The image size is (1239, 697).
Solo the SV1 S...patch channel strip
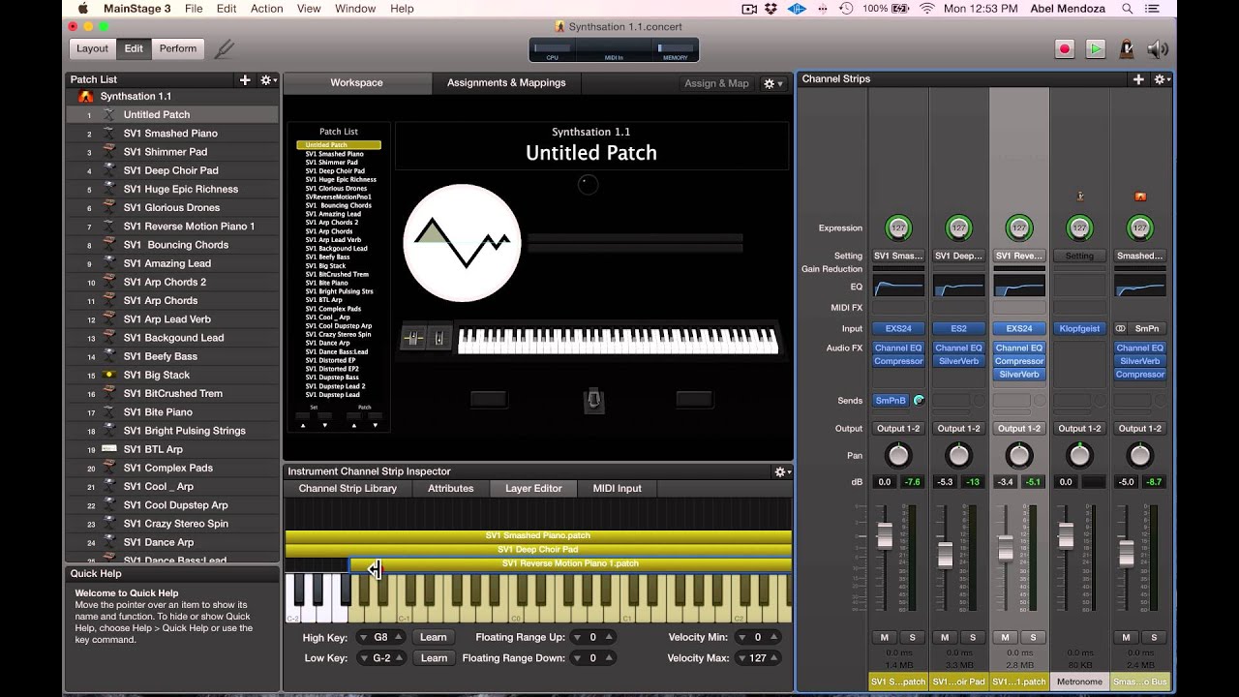(912, 637)
